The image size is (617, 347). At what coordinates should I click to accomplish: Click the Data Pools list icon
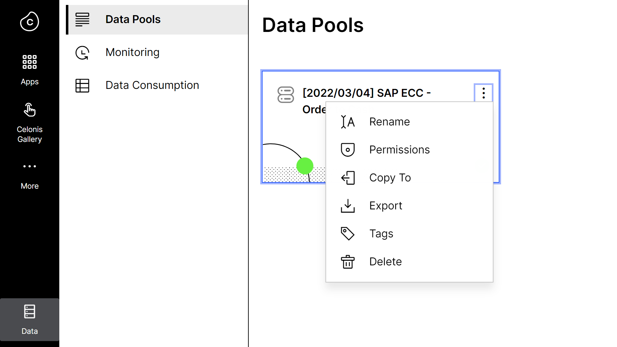coord(82,19)
